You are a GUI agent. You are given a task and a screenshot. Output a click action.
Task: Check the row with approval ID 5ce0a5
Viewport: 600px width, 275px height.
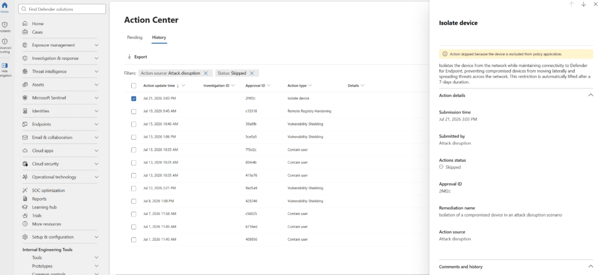pos(134,137)
